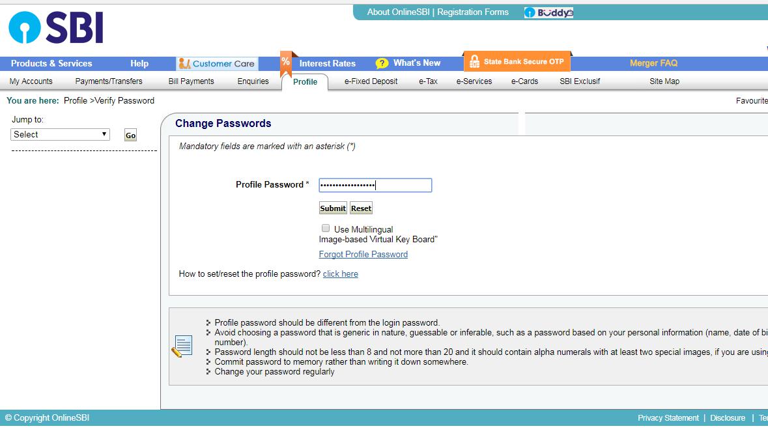Click the 'Change your password regularly' tip
The height and width of the screenshot is (437, 768).
point(274,372)
